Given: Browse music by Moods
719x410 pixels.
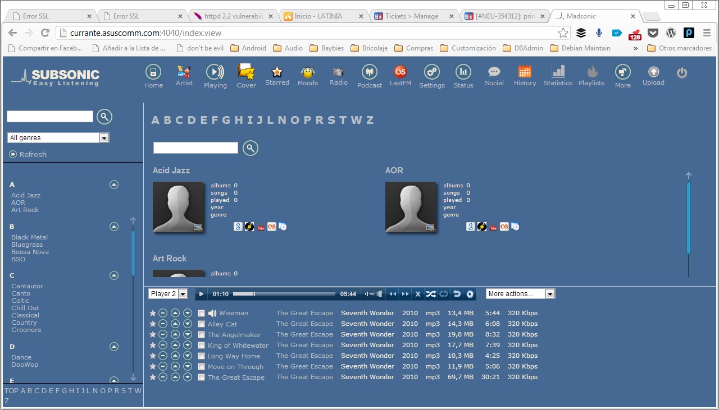Looking at the screenshot, I should [x=307, y=76].
